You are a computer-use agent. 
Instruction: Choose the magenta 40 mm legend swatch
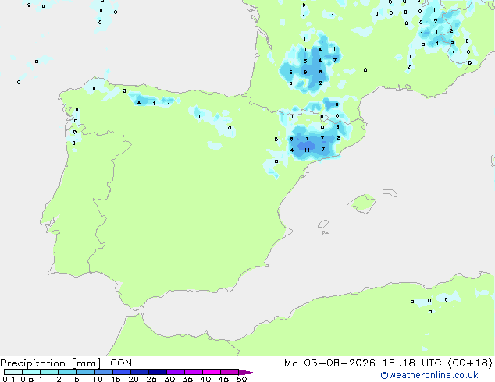point(212,372)
